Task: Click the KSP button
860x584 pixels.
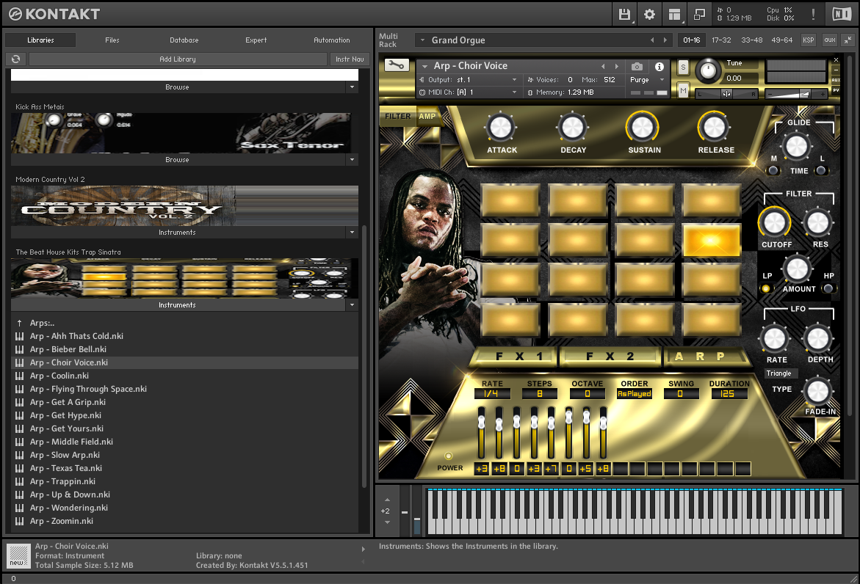Action: (809, 40)
